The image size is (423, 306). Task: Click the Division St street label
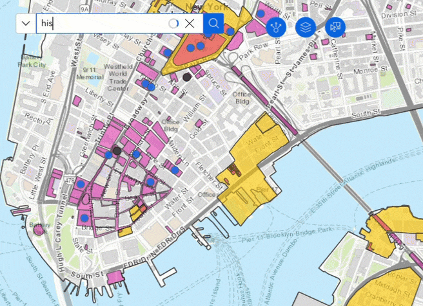(x=398, y=15)
